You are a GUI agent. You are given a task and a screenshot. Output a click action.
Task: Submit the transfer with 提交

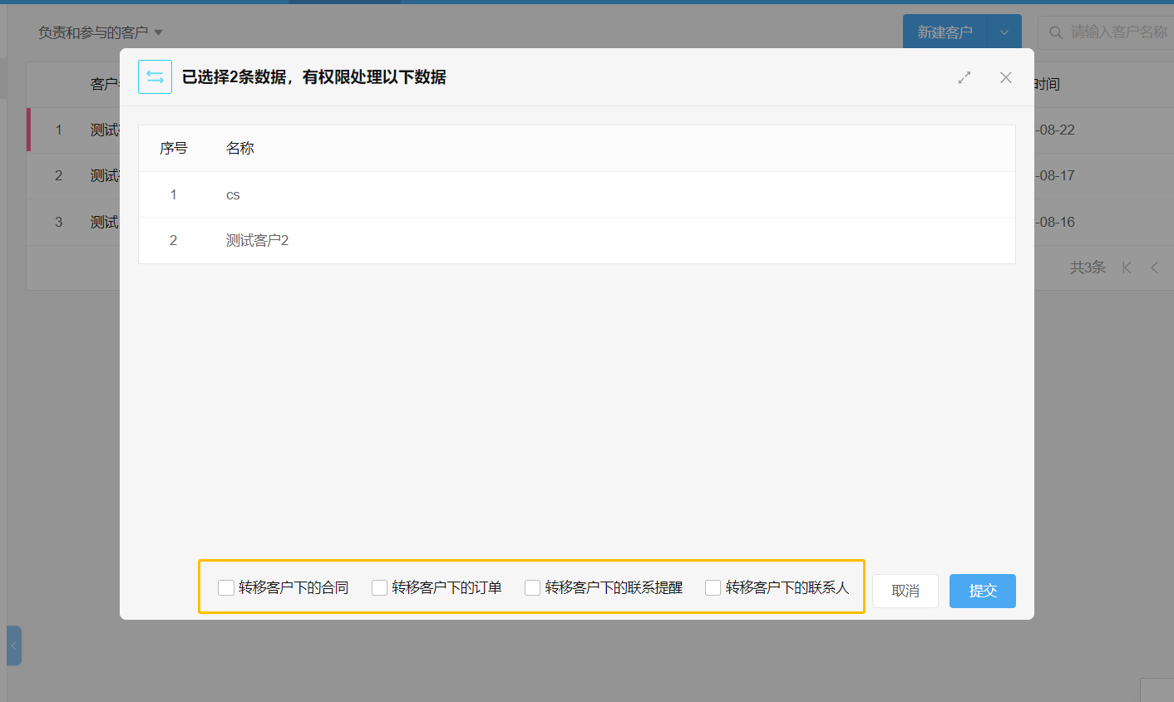click(982, 591)
